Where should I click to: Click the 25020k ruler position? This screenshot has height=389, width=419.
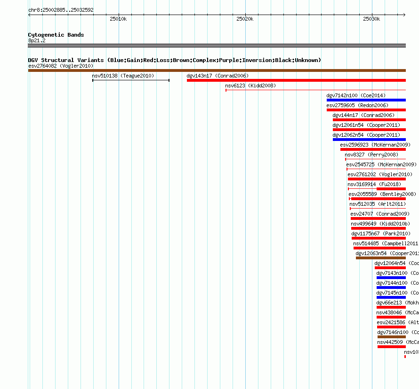[x=245, y=19]
